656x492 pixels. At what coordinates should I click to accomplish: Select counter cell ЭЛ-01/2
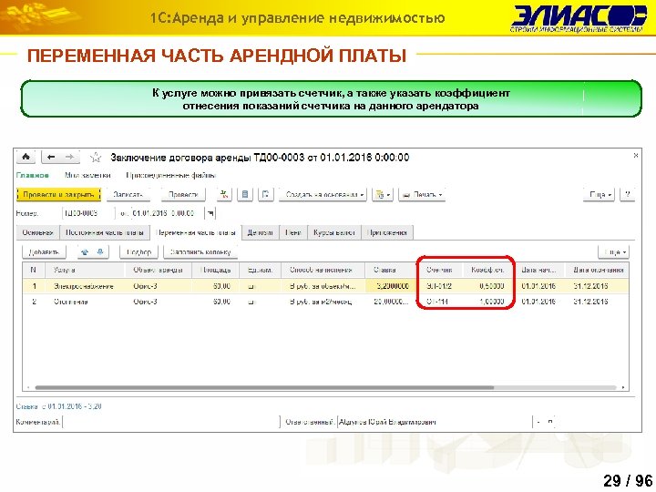point(440,286)
